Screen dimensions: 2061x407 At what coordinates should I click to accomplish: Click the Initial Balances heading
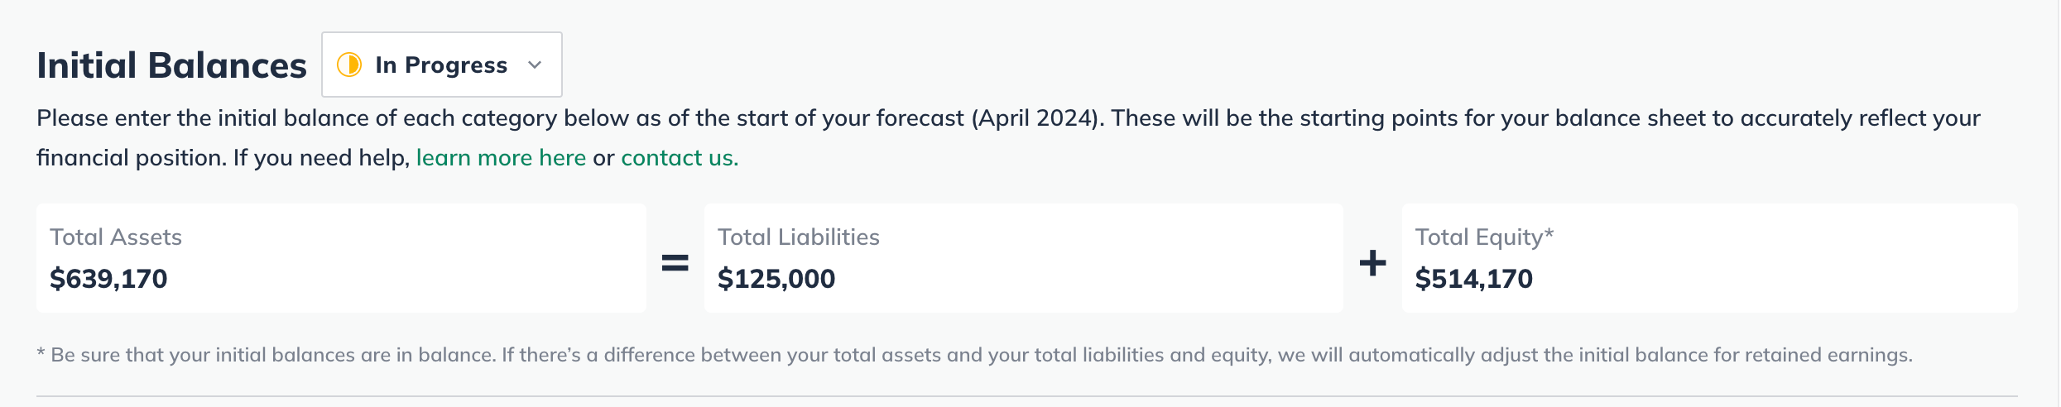click(x=171, y=65)
